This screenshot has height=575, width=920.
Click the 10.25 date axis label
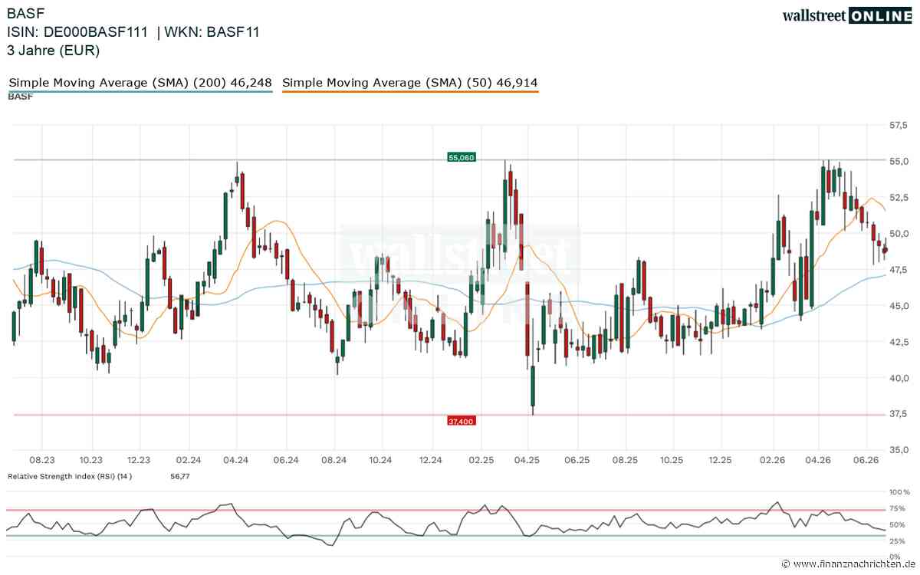click(672, 460)
